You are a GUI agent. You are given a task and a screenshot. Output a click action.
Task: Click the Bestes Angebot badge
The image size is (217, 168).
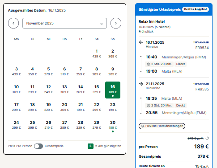click(x=196, y=9)
